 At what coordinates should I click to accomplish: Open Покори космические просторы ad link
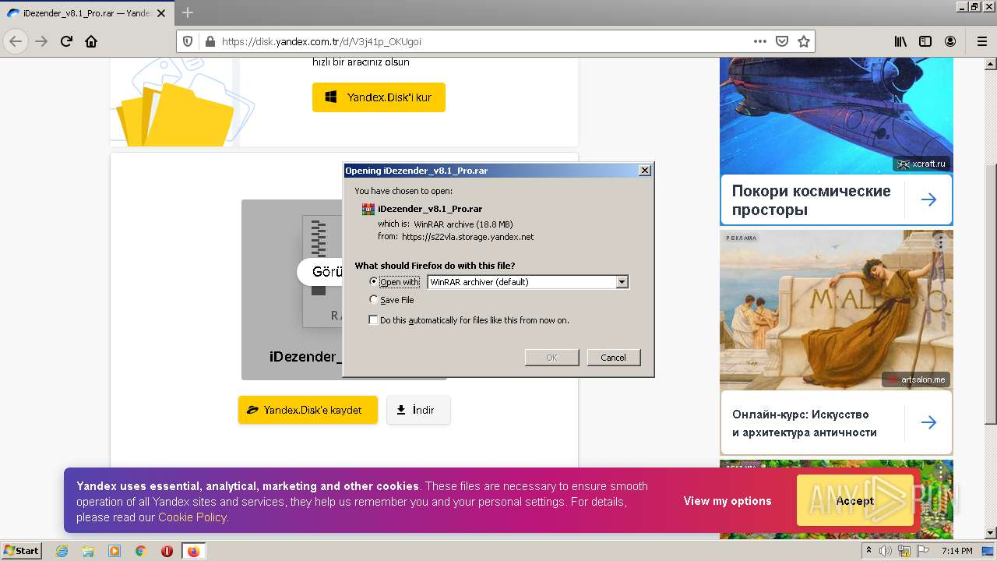click(811, 200)
